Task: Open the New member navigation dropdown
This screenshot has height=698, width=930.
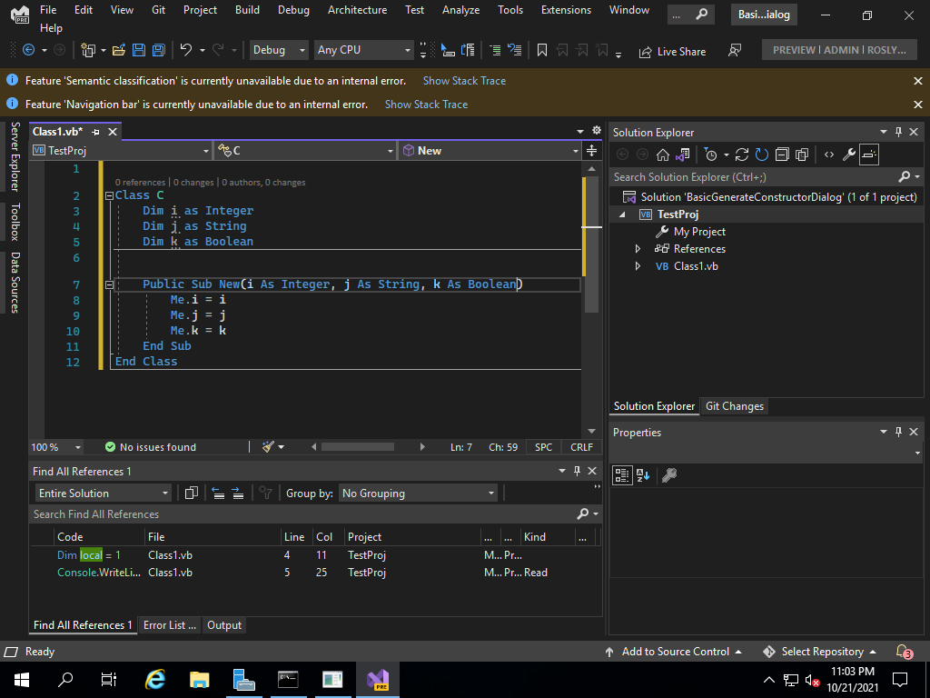Action: pyautogui.click(x=490, y=151)
